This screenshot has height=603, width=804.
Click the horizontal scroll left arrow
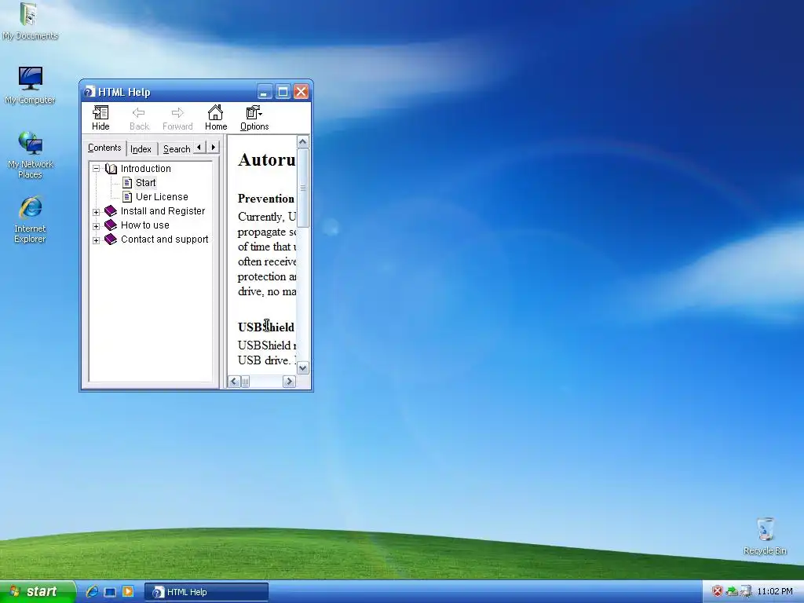(234, 382)
